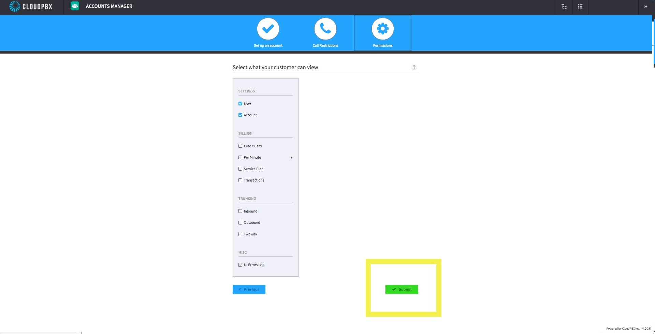Open the account hierarchy tree icon

point(564,6)
